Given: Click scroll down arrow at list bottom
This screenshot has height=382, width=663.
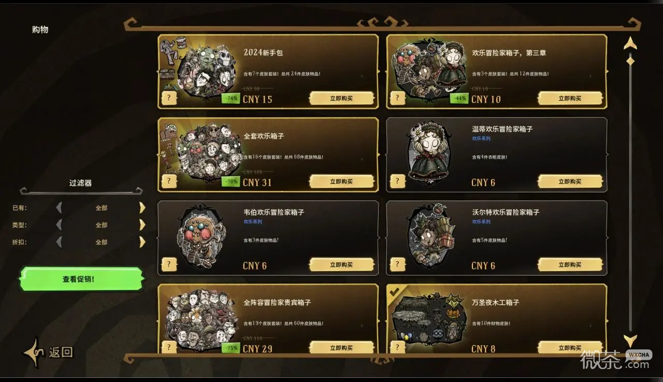Looking at the screenshot, I should [630, 341].
